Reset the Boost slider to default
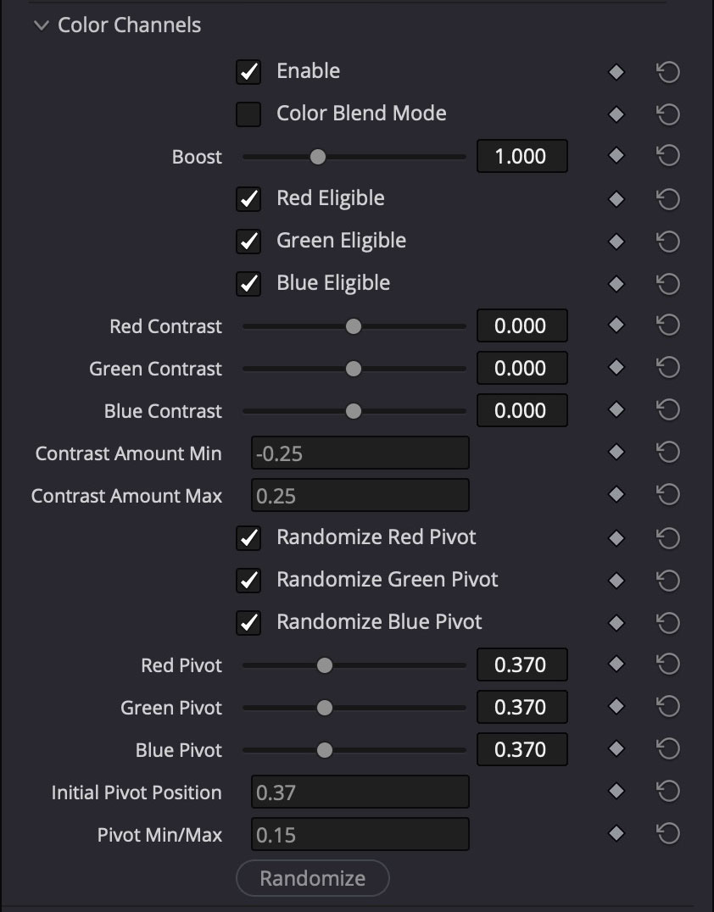 tap(667, 156)
